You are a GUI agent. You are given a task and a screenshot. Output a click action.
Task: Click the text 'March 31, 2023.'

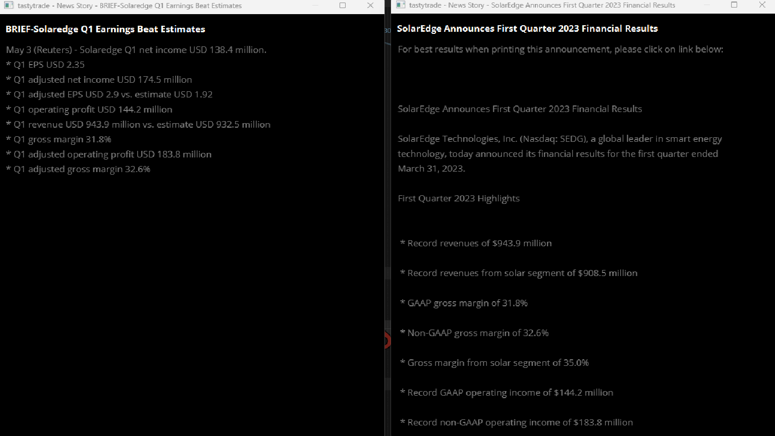tap(431, 169)
